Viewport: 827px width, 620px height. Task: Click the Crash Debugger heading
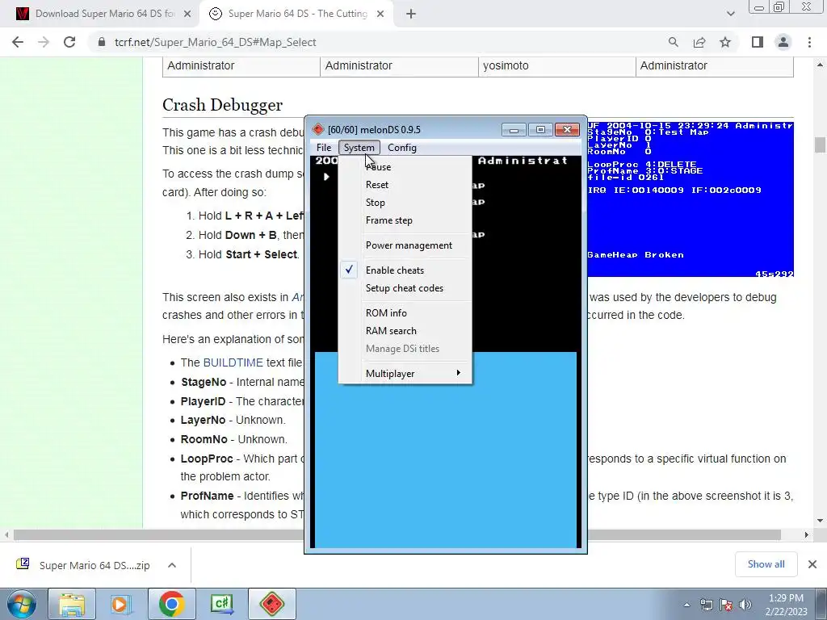[x=223, y=105]
